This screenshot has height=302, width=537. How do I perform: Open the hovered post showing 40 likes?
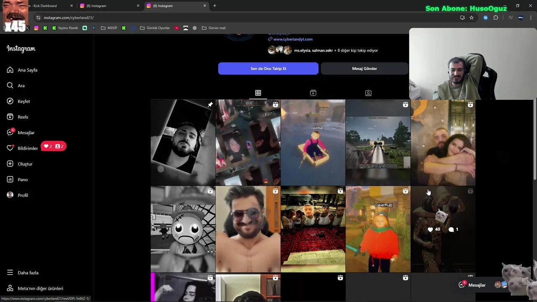point(443,229)
